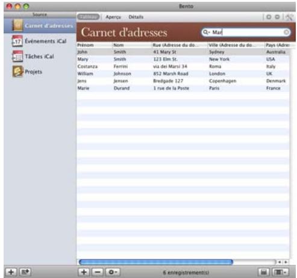
Task: Click the Australia country cell
Action: tap(276, 52)
